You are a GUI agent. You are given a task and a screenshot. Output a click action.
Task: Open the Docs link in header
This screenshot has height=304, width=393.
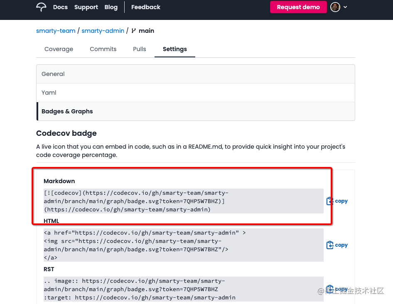(60, 7)
